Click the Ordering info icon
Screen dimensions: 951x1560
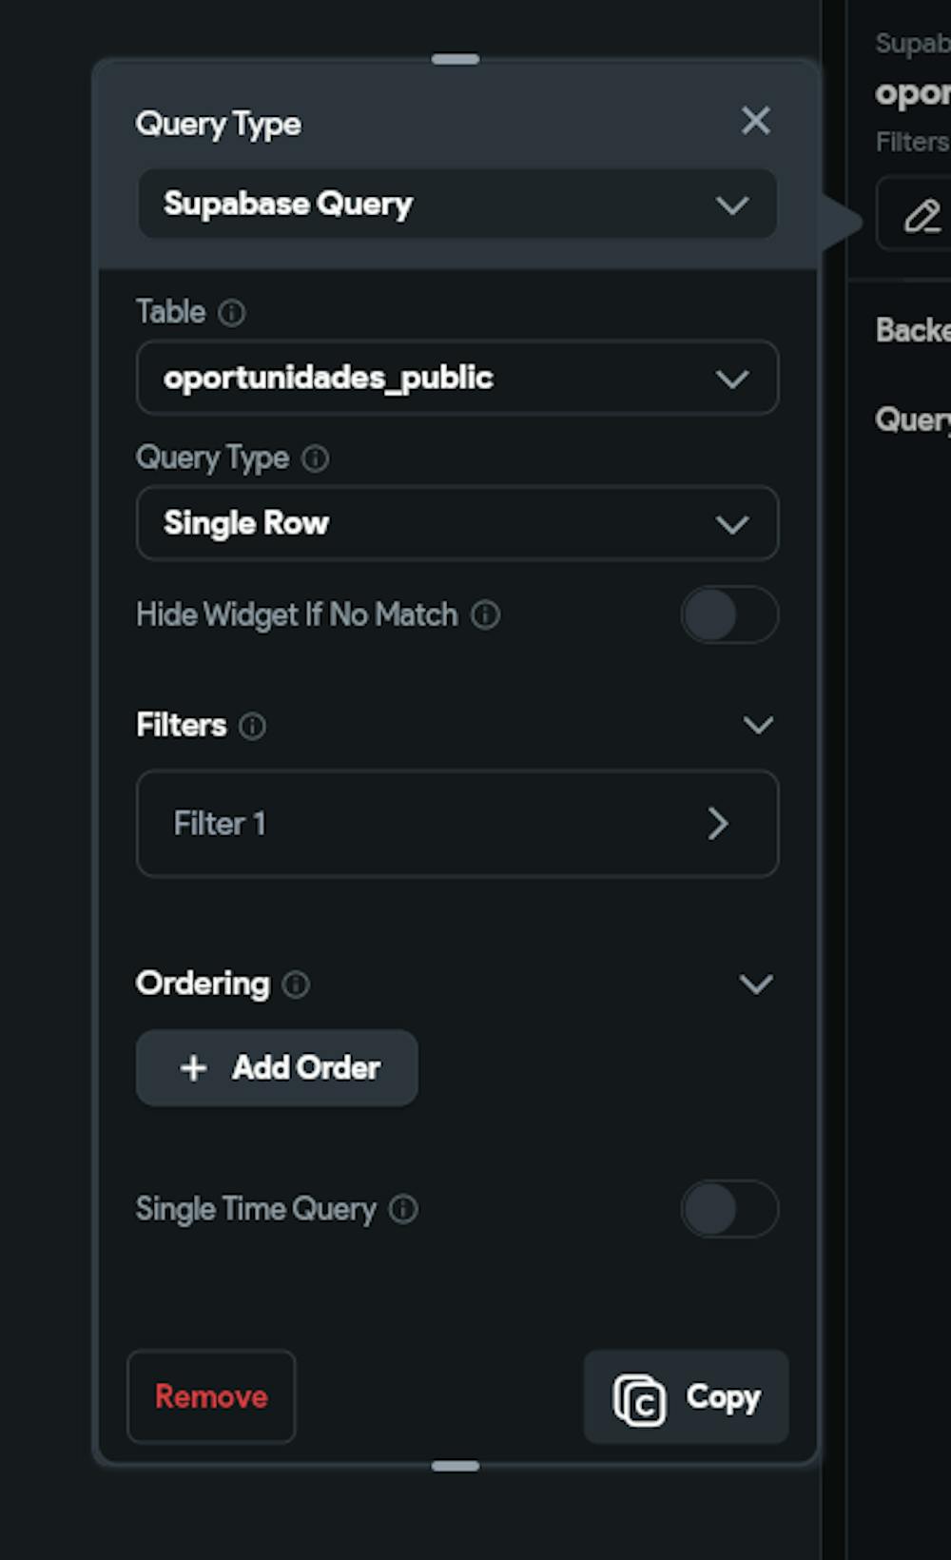click(x=296, y=985)
